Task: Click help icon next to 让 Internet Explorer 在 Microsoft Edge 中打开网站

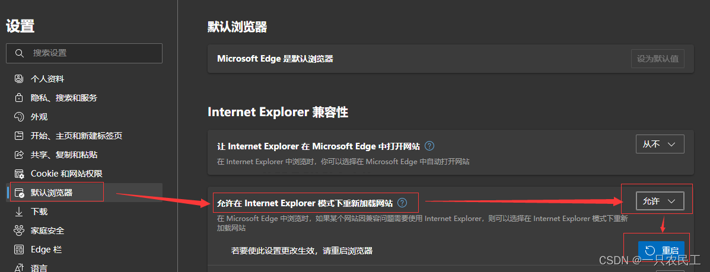Action: tap(429, 146)
